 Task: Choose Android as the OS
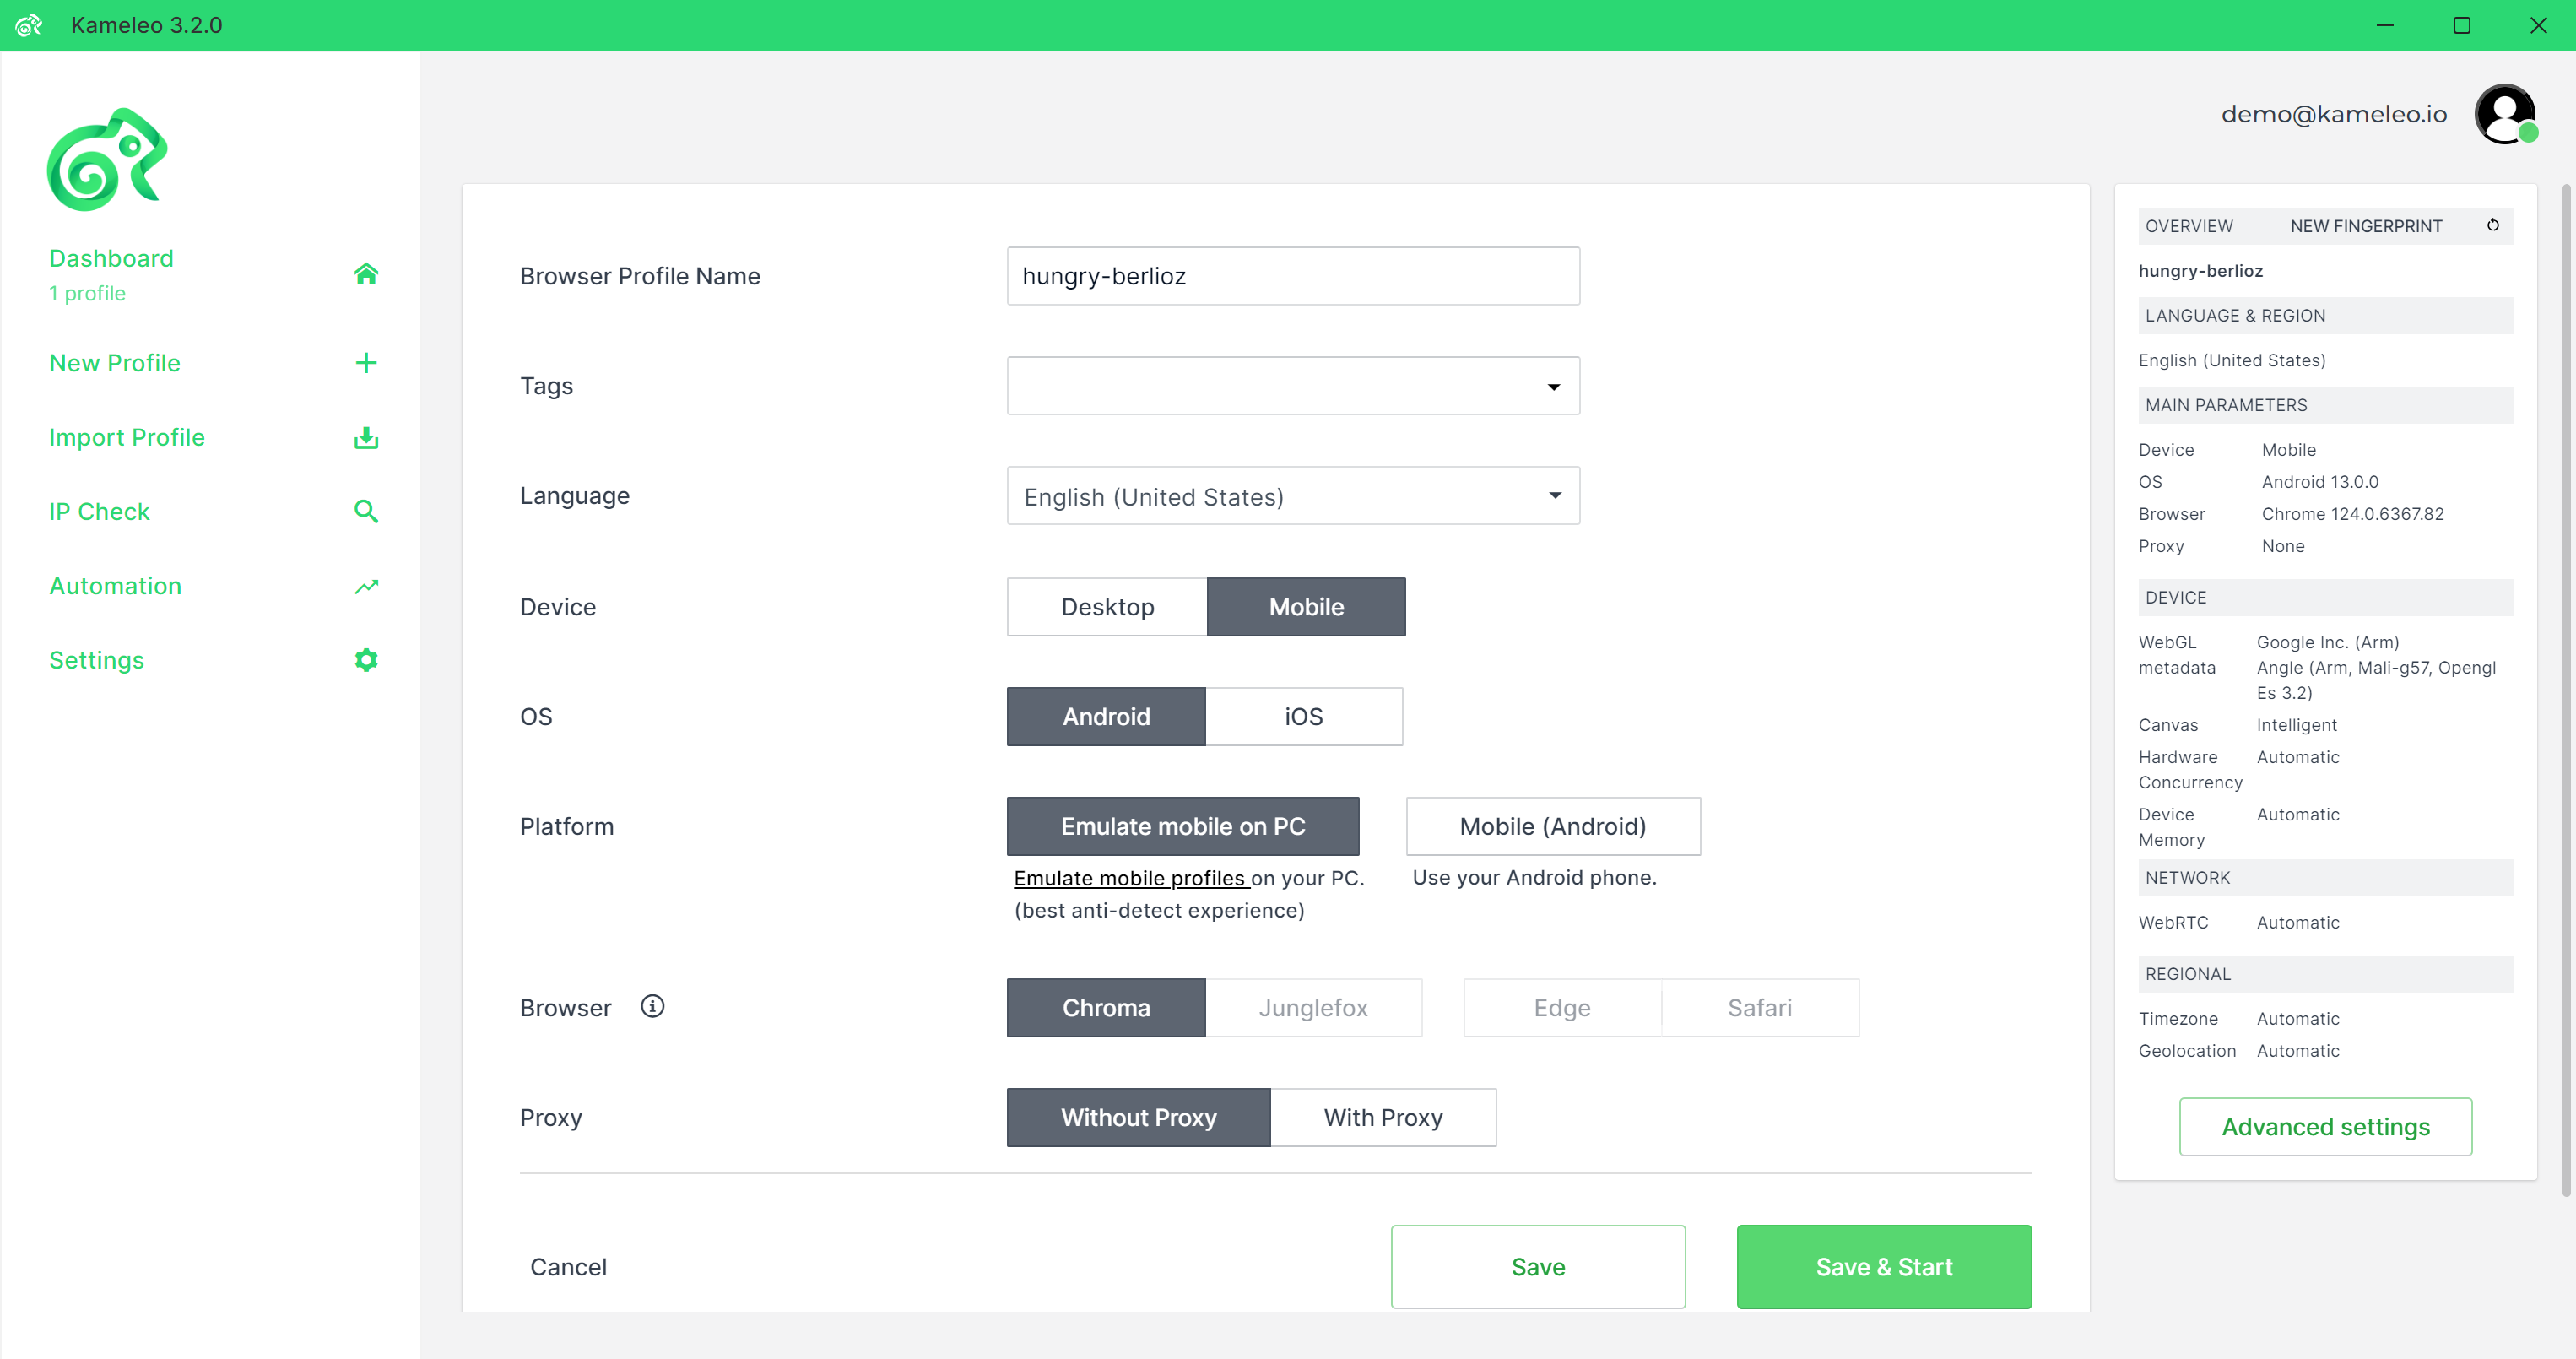(x=1106, y=717)
